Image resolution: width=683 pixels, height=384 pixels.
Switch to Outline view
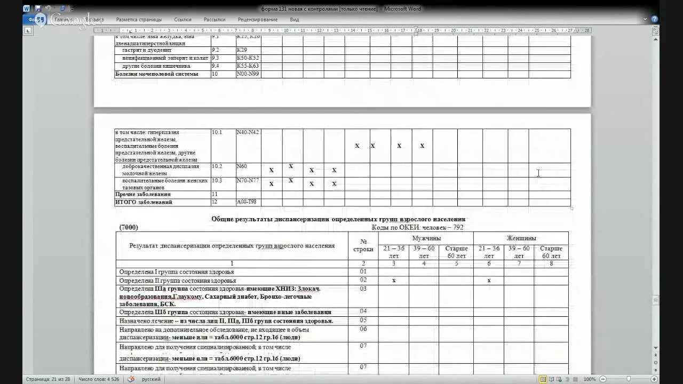pos(567,379)
